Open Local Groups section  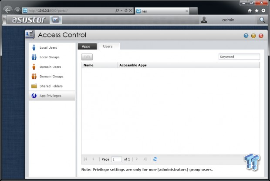point(52,57)
